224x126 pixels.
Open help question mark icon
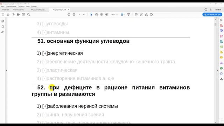(206, 9)
